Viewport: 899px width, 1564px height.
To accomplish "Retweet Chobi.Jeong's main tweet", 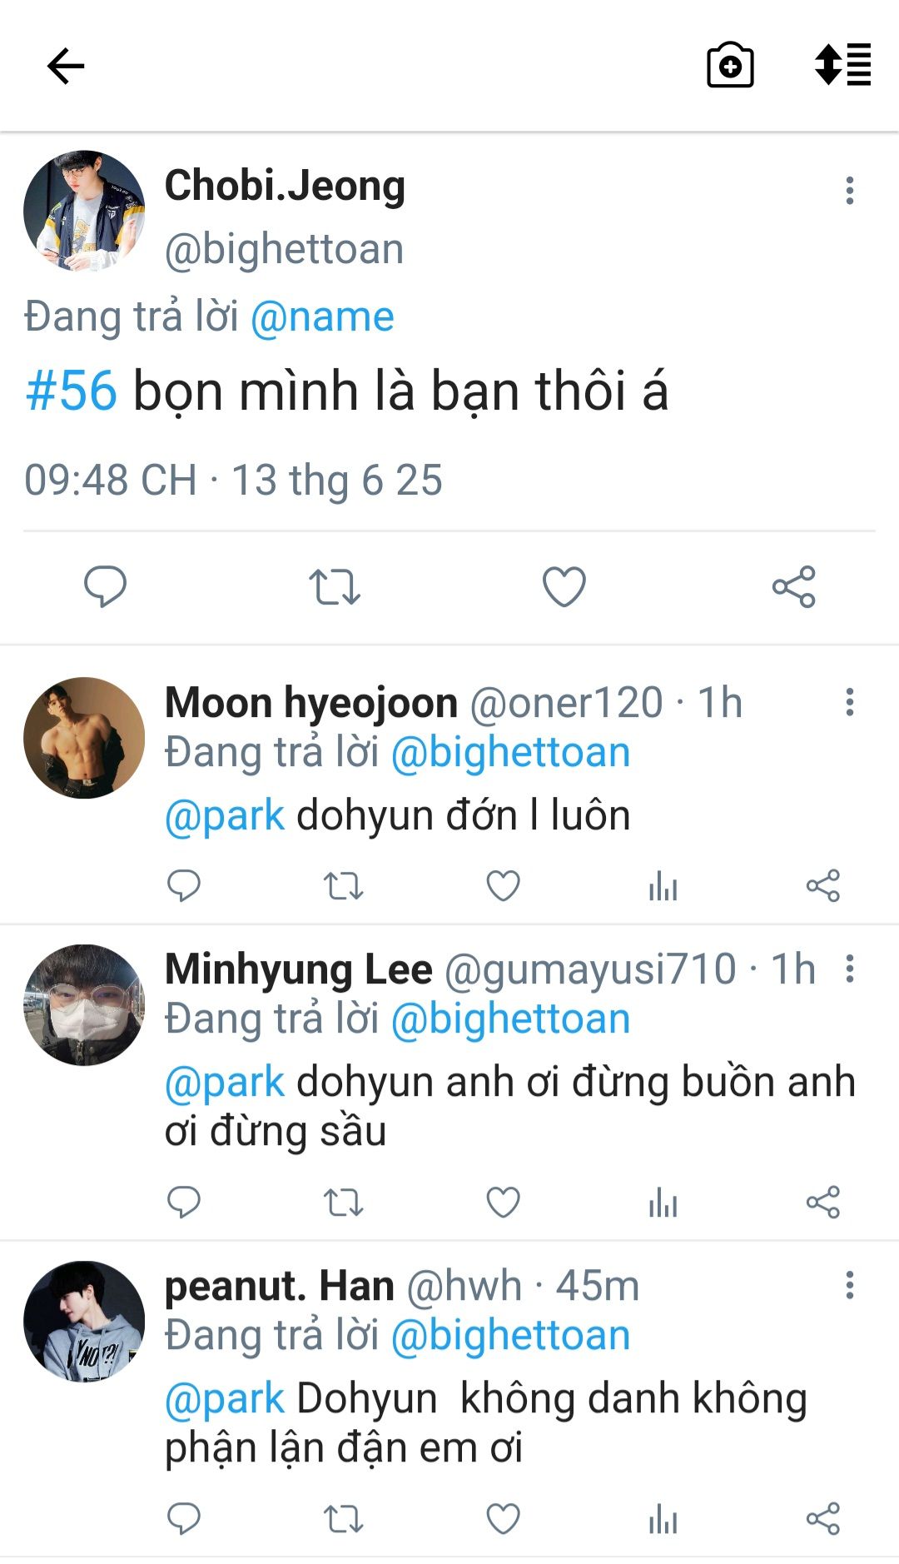I will [x=335, y=586].
